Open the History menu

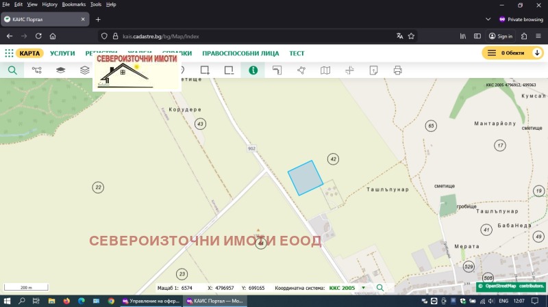tap(49, 5)
